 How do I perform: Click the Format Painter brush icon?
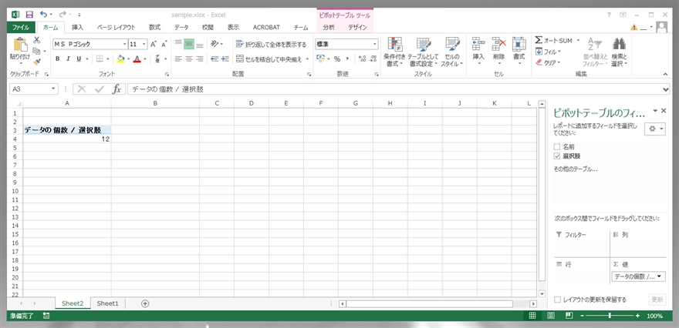point(36,62)
